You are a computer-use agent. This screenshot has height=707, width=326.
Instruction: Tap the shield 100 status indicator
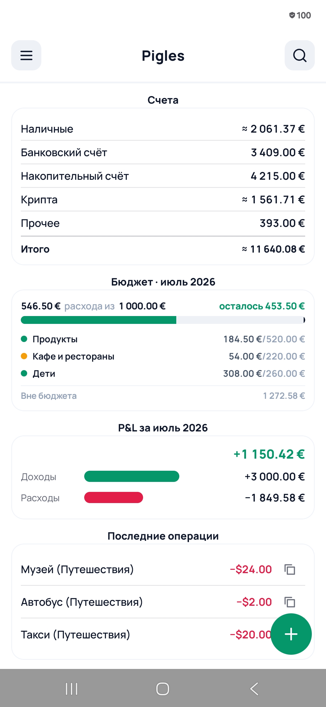click(x=300, y=15)
